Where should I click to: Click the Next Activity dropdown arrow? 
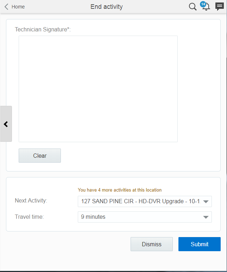pos(206,202)
